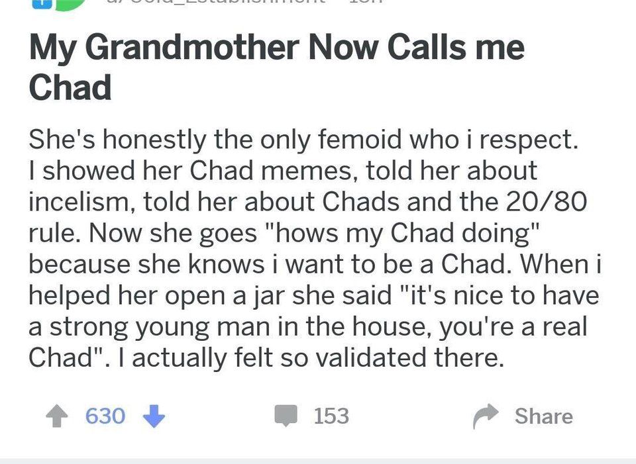Open the 153 comments count
This screenshot has height=464, width=636.
coord(331,416)
